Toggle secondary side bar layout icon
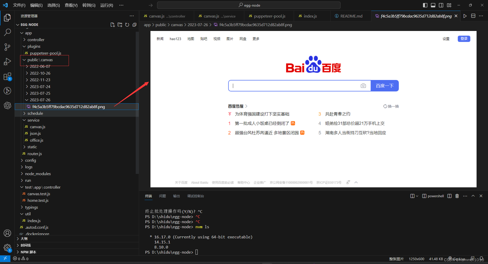 [441, 5]
